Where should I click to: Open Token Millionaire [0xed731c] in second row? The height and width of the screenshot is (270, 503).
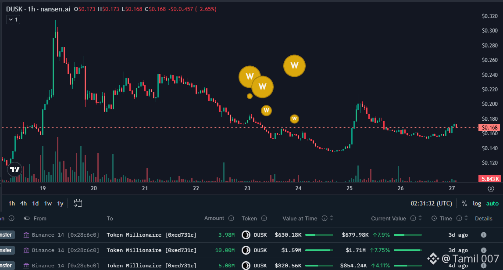(x=151, y=250)
